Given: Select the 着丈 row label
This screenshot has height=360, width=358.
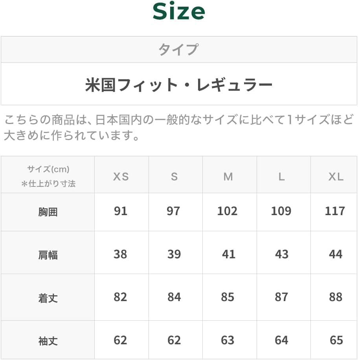Looking at the screenshot, I should pyautogui.click(x=48, y=298).
